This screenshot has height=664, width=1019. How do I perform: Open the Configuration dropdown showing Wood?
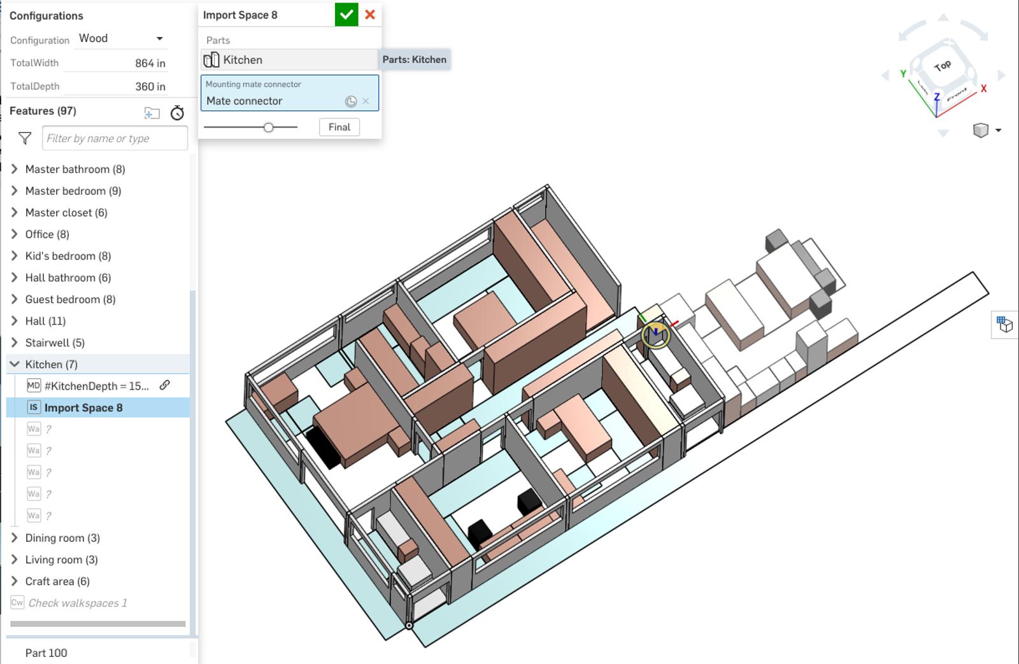pyautogui.click(x=120, y=38)
